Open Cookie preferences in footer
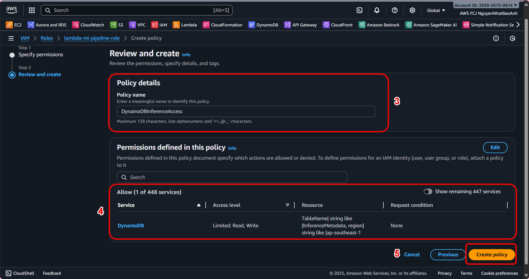Image resolution: width=529 pixels, height=279 pixels. click(x=499, y=273)
